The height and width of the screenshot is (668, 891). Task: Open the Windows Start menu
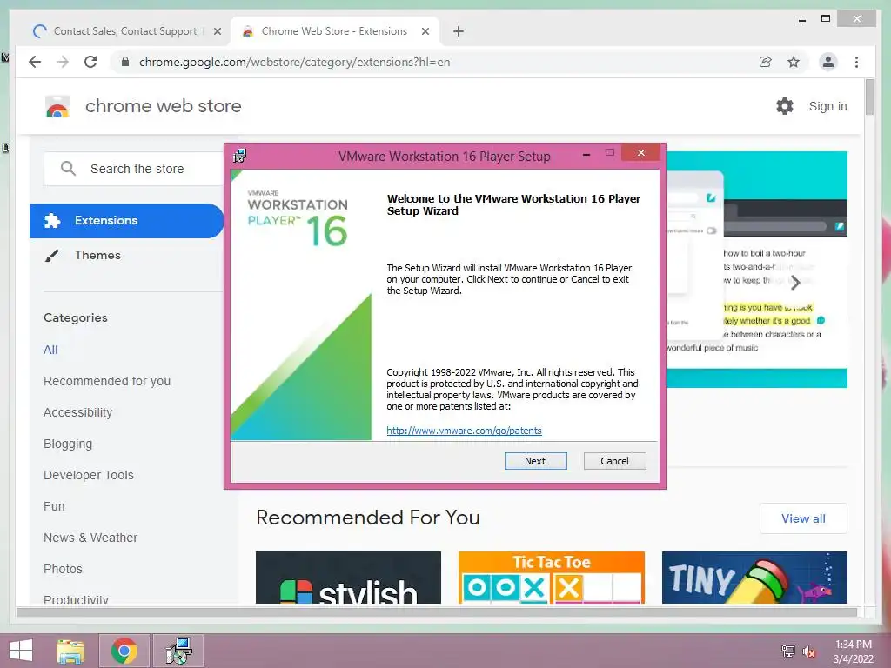(21, 651)
